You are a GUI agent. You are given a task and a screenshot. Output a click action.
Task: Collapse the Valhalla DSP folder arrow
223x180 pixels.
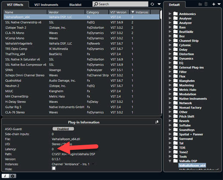[170, 161]
